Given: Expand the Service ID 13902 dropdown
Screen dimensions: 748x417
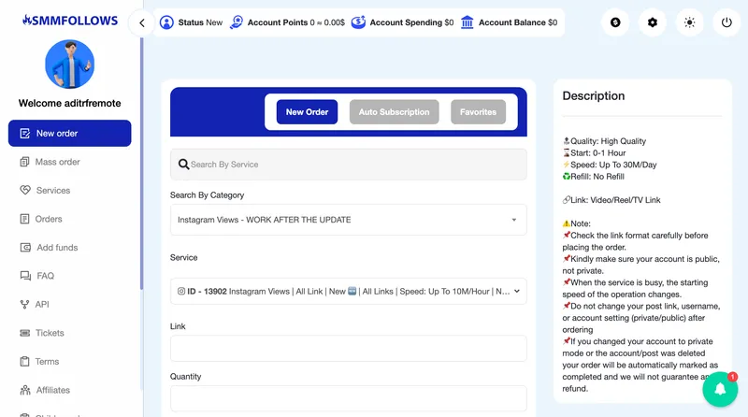Looking at the screenshot, I should (x=348, y=291).
